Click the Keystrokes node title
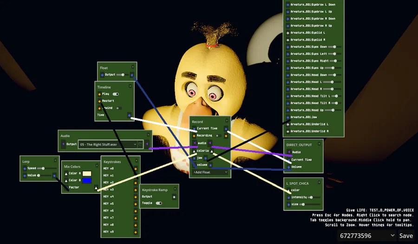The width and height of the screenshot is (418, 244). [x=112, y=162]
